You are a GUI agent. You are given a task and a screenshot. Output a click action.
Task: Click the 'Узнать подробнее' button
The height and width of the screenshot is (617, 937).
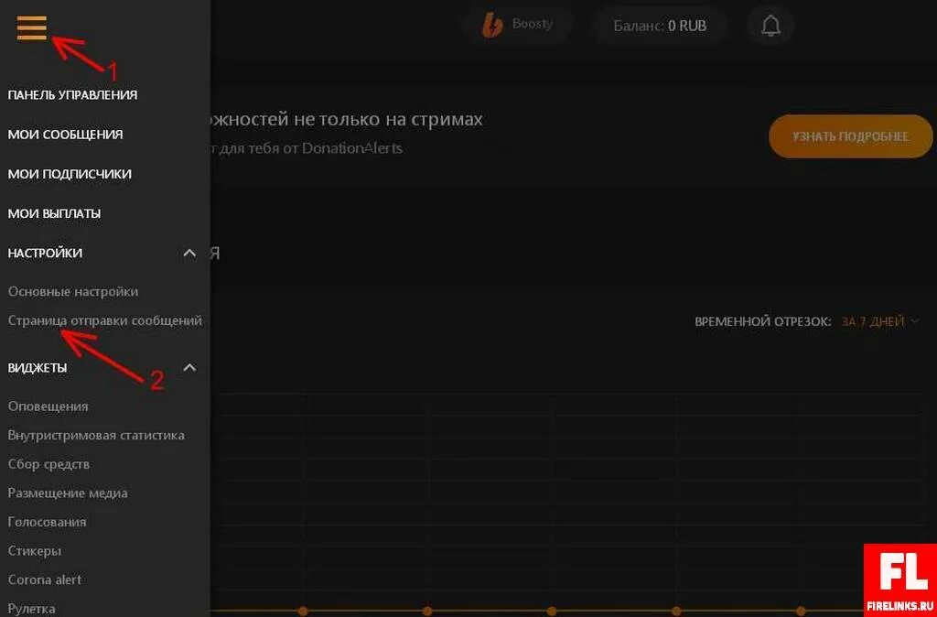(x=850, y=136)
